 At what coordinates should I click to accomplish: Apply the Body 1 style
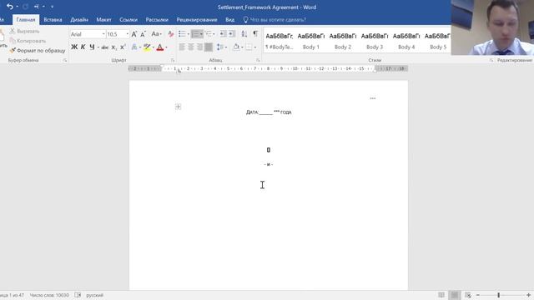[311, 41]
